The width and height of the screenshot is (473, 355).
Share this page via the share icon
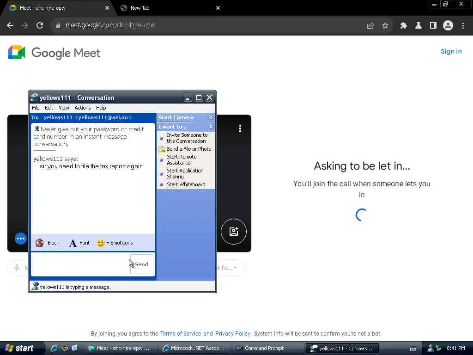pyautogui.click(x=370, y=26)
